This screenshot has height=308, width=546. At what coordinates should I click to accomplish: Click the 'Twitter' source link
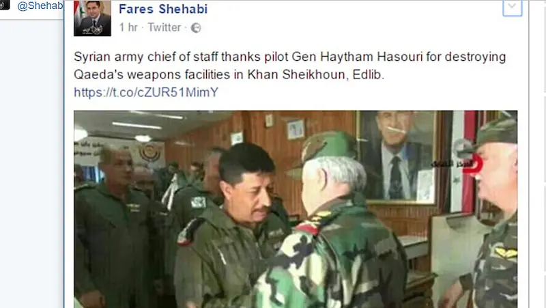164,27
